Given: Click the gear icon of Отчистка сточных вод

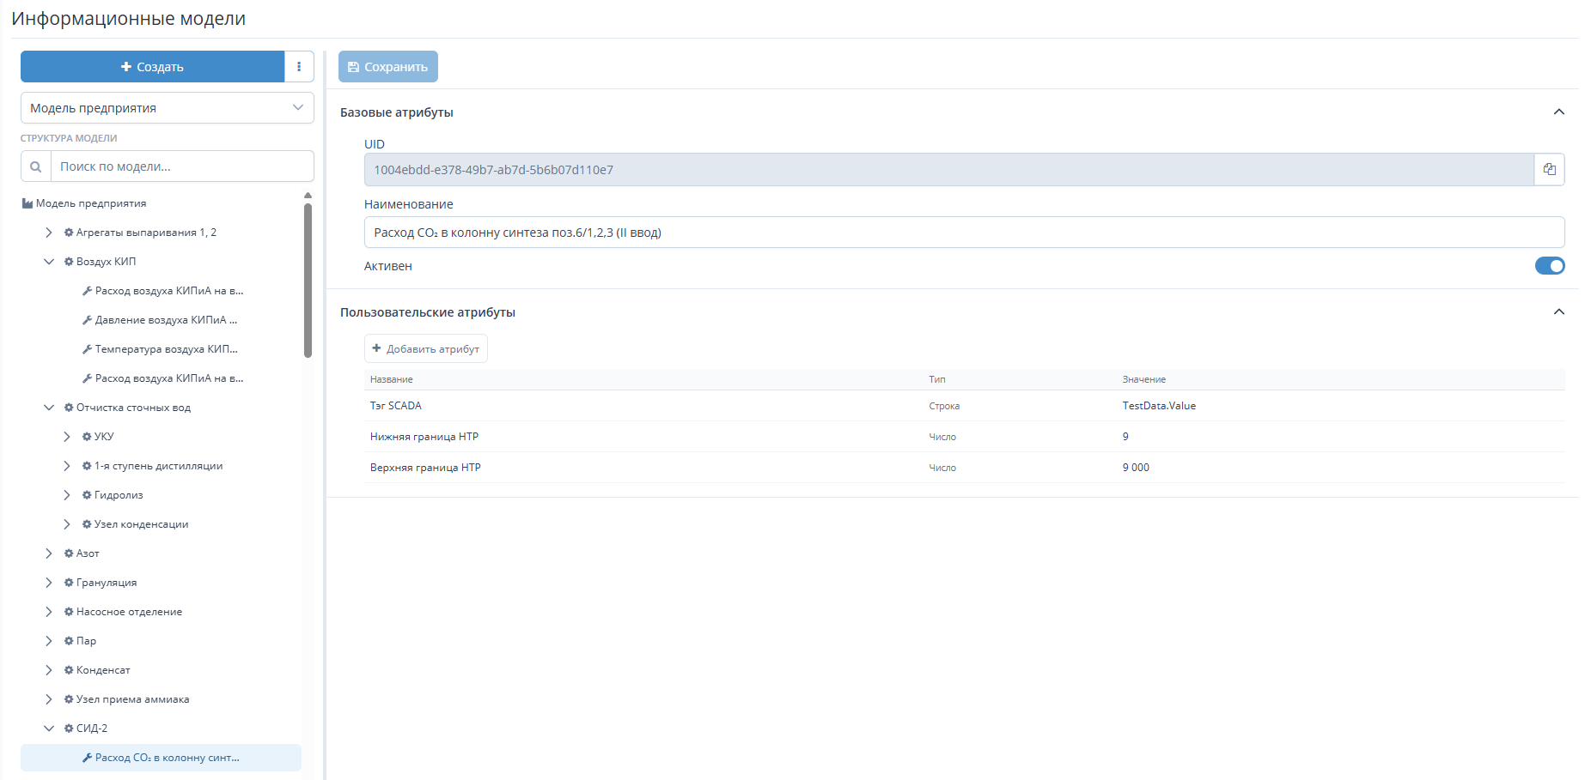Looking at the screenshot, I should pos(69,408).
